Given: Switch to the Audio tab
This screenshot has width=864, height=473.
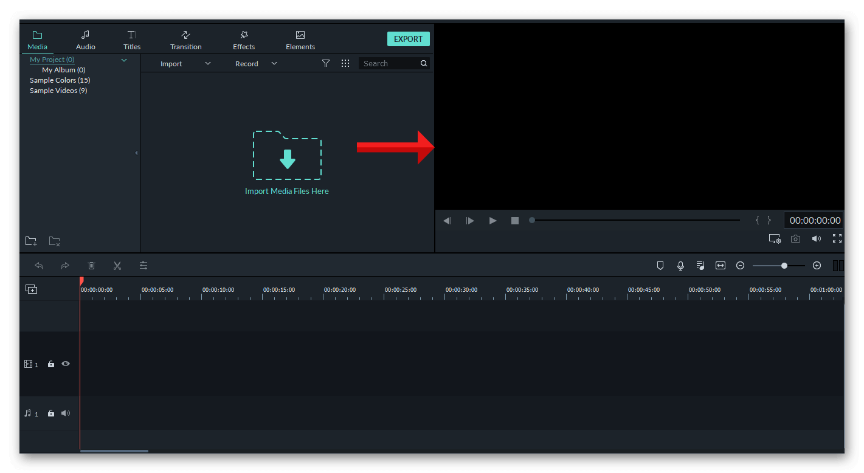Looking at the screenshot, I should 85,40.
